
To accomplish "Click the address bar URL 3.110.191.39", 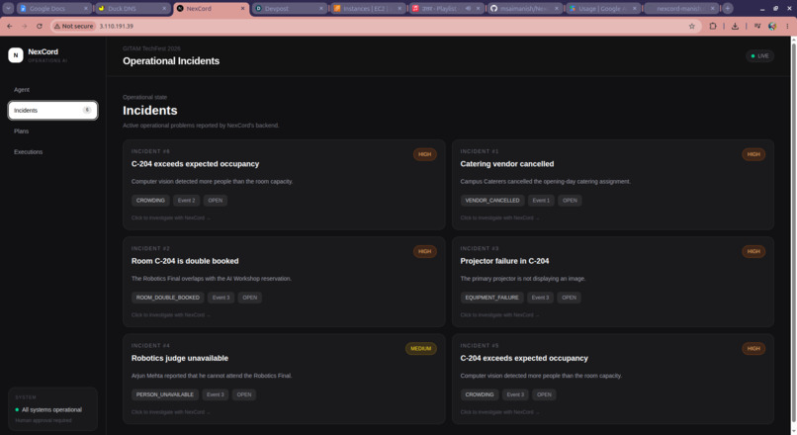I will (x=117, y=26).
